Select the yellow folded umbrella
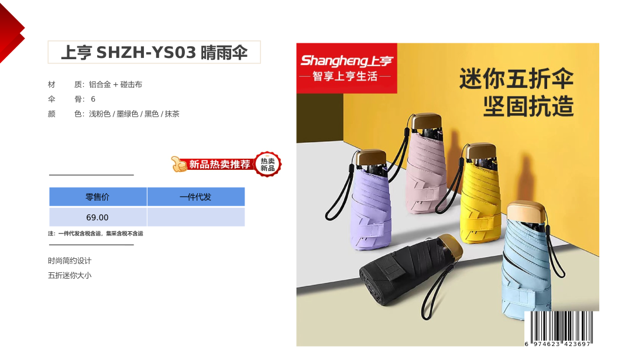Image resolution: width=632 pixels, height=356 pixels. pos(482,193)
